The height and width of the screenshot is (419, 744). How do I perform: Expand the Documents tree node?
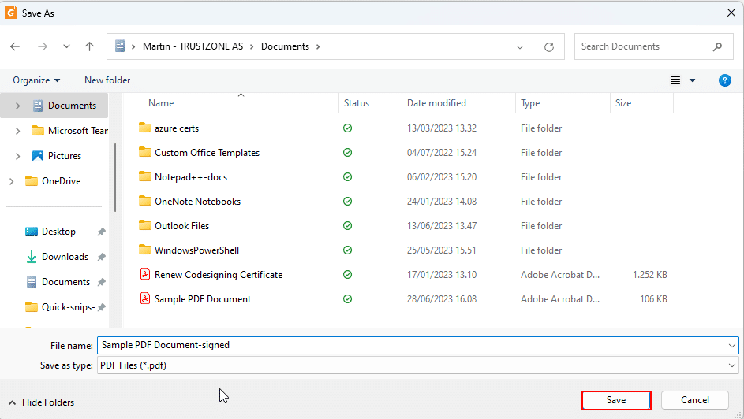pyautogui.click(x=17, y=106)
